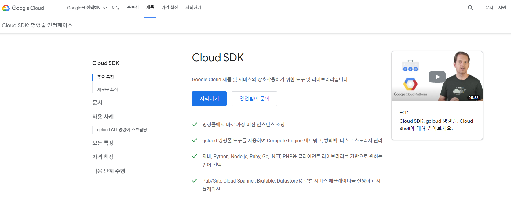Open 지원 link at top right
Viewport: 511px width, 203px height.
point(502,8)
